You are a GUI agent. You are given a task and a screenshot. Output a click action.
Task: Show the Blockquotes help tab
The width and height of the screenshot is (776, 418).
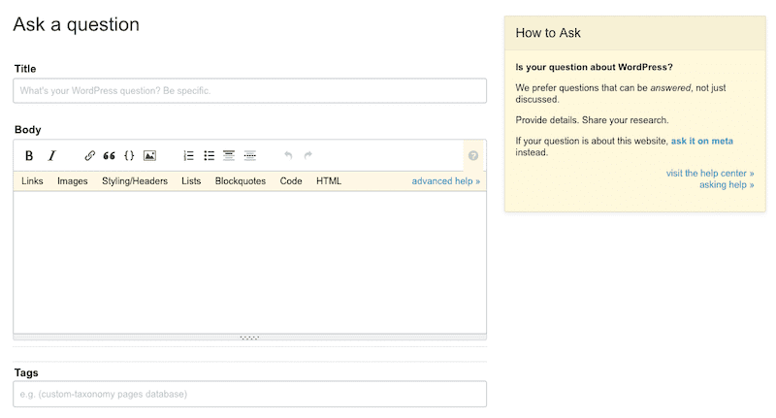pos(241,181)
